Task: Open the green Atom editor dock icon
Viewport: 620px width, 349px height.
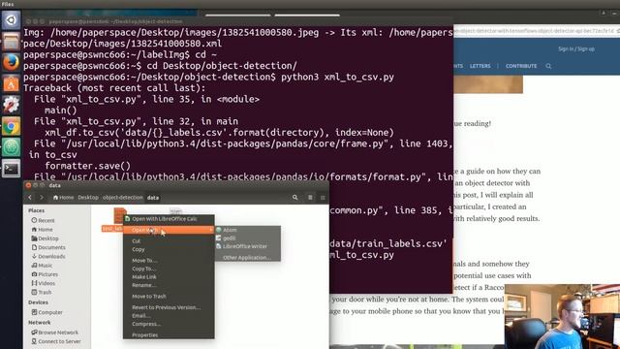Action: 11,147
